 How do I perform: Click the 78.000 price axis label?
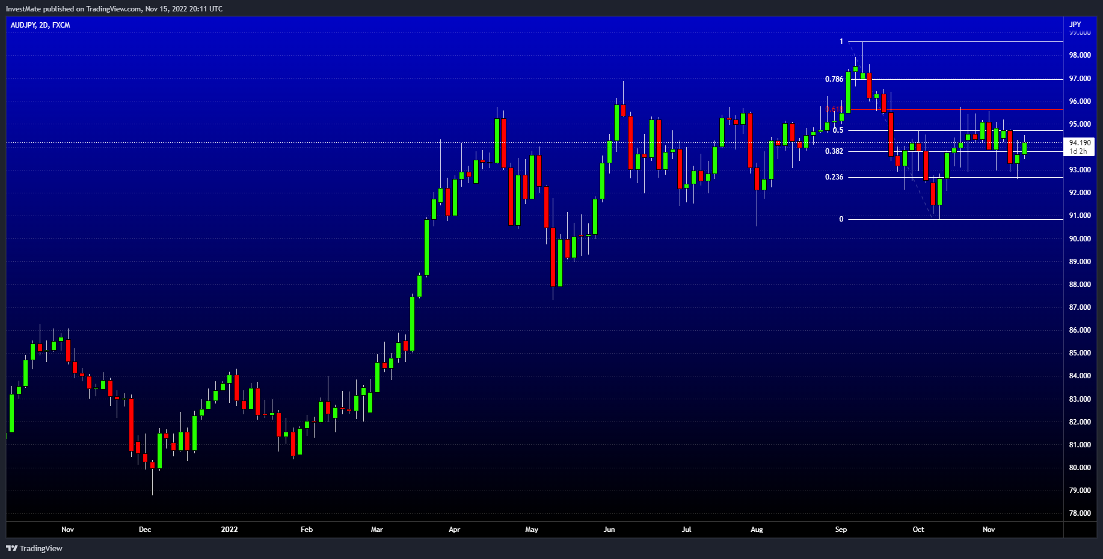point(1080,513)
